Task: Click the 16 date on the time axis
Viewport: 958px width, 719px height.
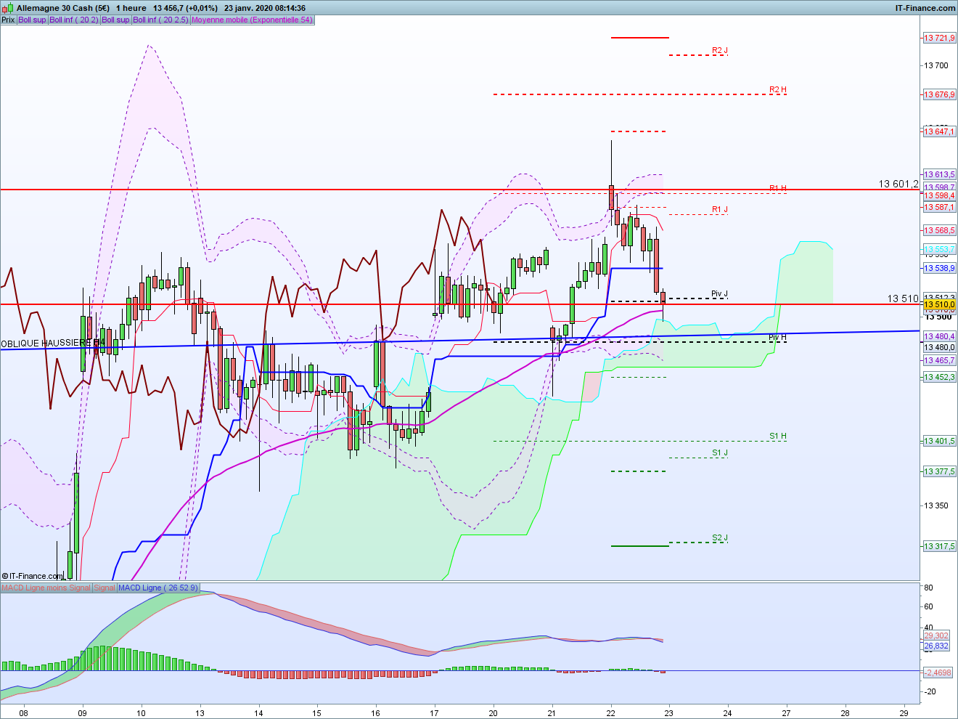Action: pos(375,712)
